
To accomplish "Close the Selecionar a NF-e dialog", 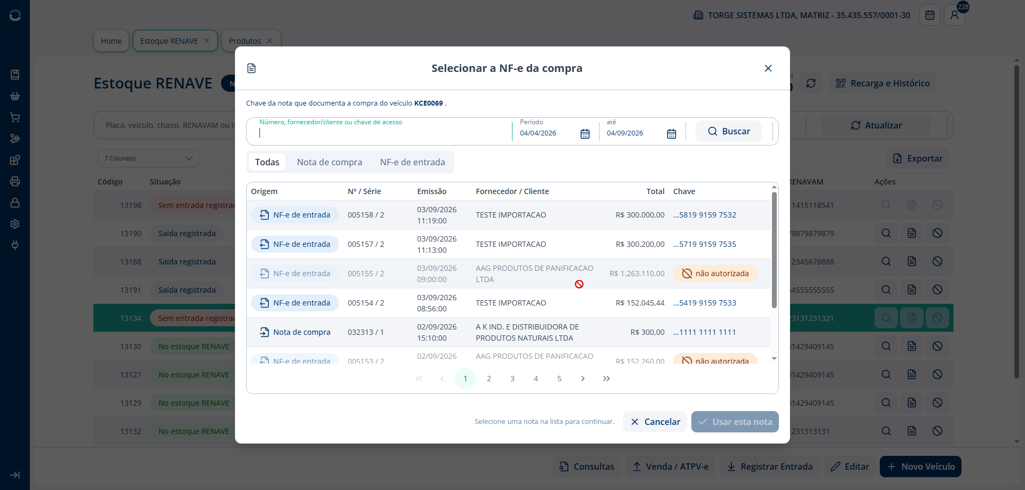I will pos(768,68).
